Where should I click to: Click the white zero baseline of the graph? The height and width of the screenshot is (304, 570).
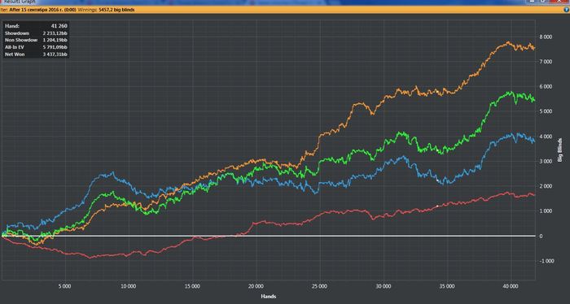click(268, 236)
